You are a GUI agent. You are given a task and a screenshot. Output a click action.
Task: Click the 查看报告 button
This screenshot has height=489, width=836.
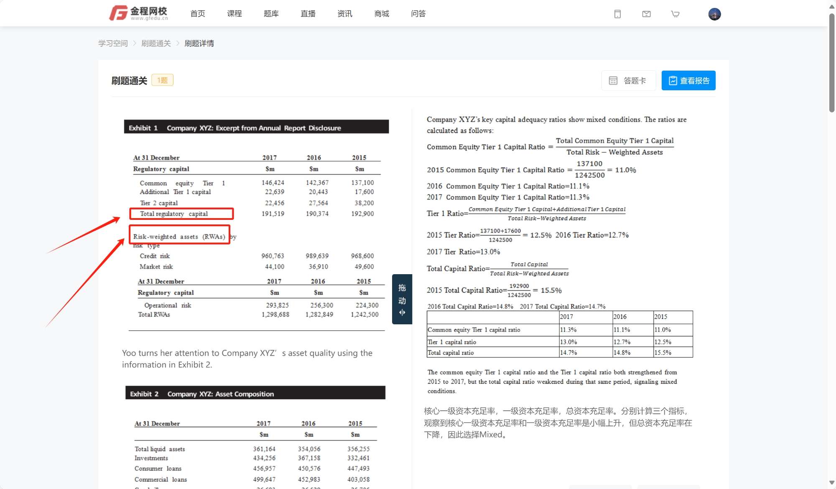688,81
